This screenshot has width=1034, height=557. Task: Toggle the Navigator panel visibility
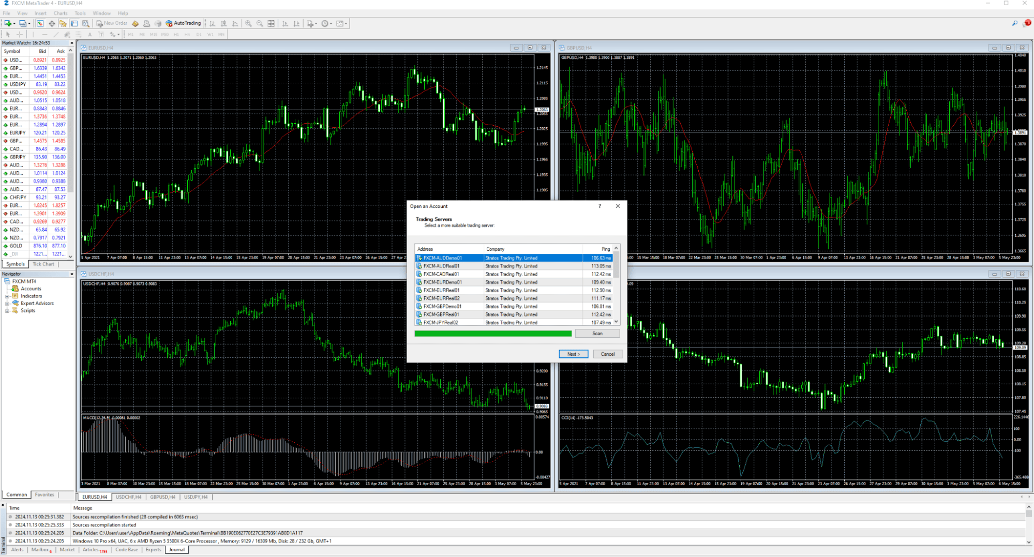click(x=63, y=23)
